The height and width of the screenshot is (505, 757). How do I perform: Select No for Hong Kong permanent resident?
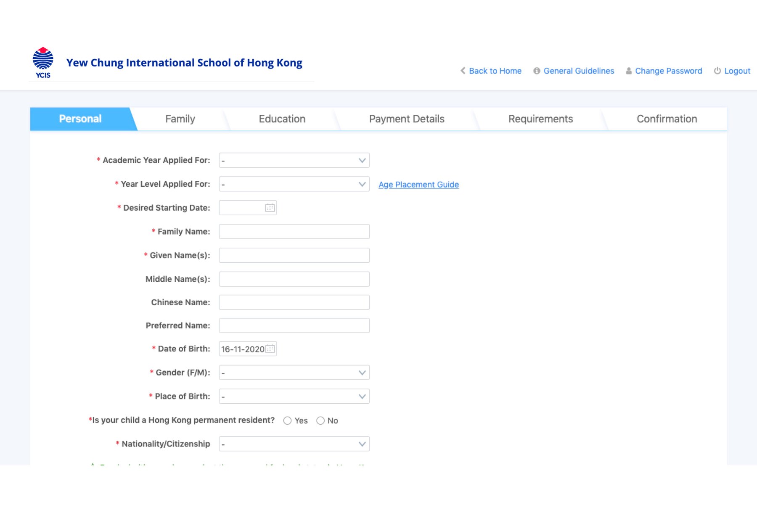coord(320,421)
